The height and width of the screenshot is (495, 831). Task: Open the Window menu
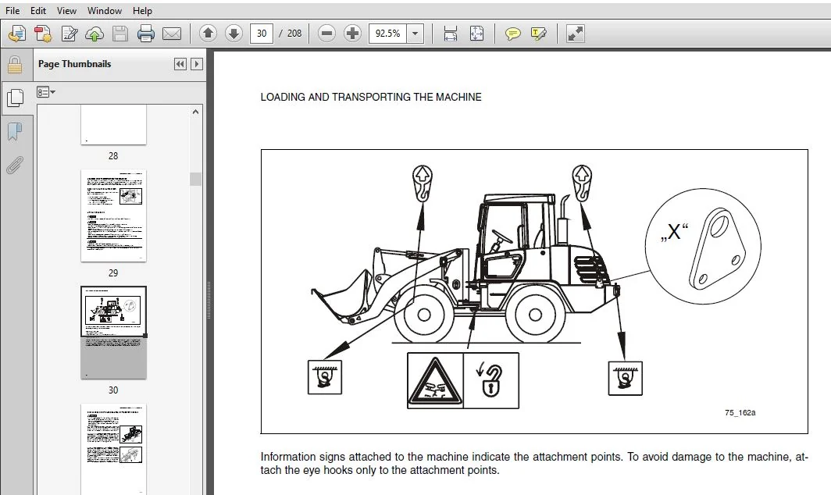tap(105, 11)
